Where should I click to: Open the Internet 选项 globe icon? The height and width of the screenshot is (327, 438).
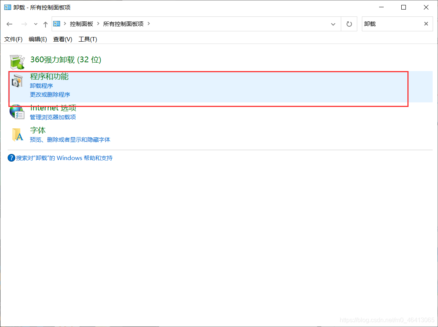pyautogui.click(x=17, y=112)
